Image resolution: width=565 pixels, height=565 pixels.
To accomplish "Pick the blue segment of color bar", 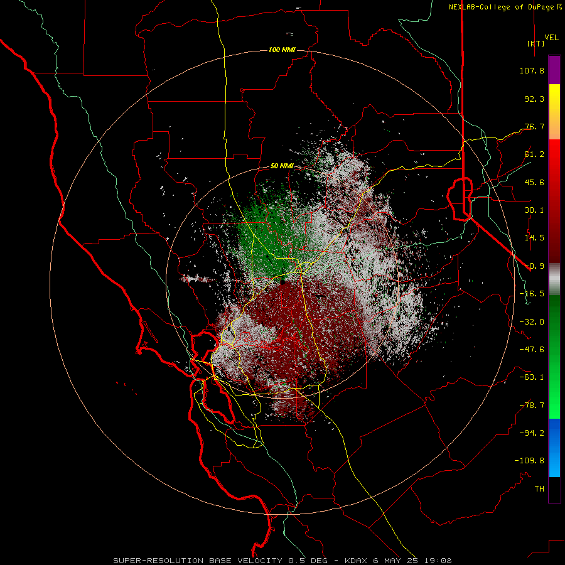I will point(554,448).
